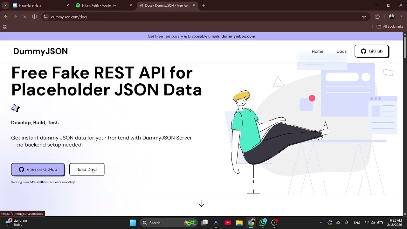Toggle the browser side panel icon
Image resolution: width=407 pixels, height=229 pixels.
coord(34,17)
